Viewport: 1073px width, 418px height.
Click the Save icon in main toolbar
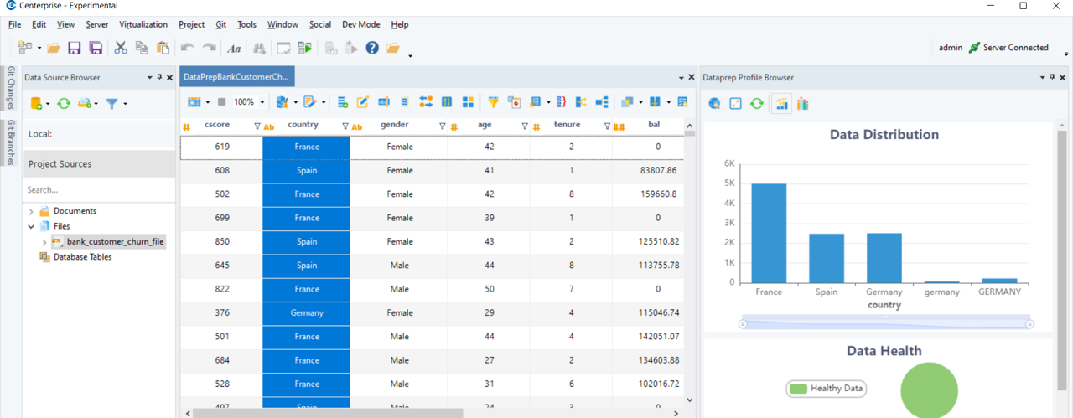point(75,49)
